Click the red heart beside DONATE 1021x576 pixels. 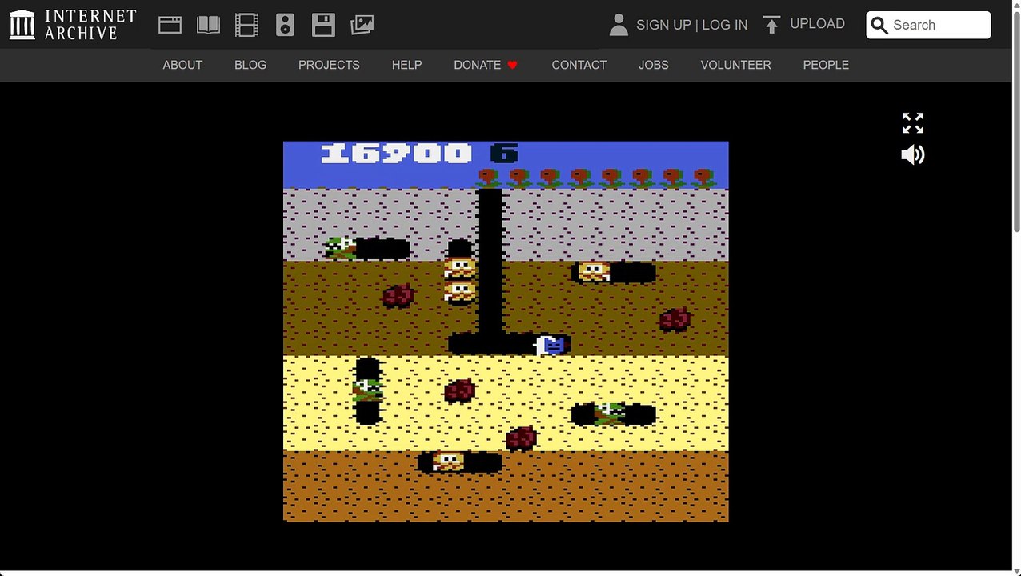[513, 65]
